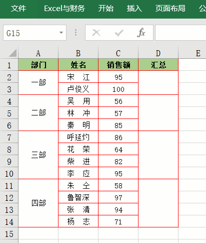Click the sales value 85 cell
This screenshot has height=243, width=206.
118,125
